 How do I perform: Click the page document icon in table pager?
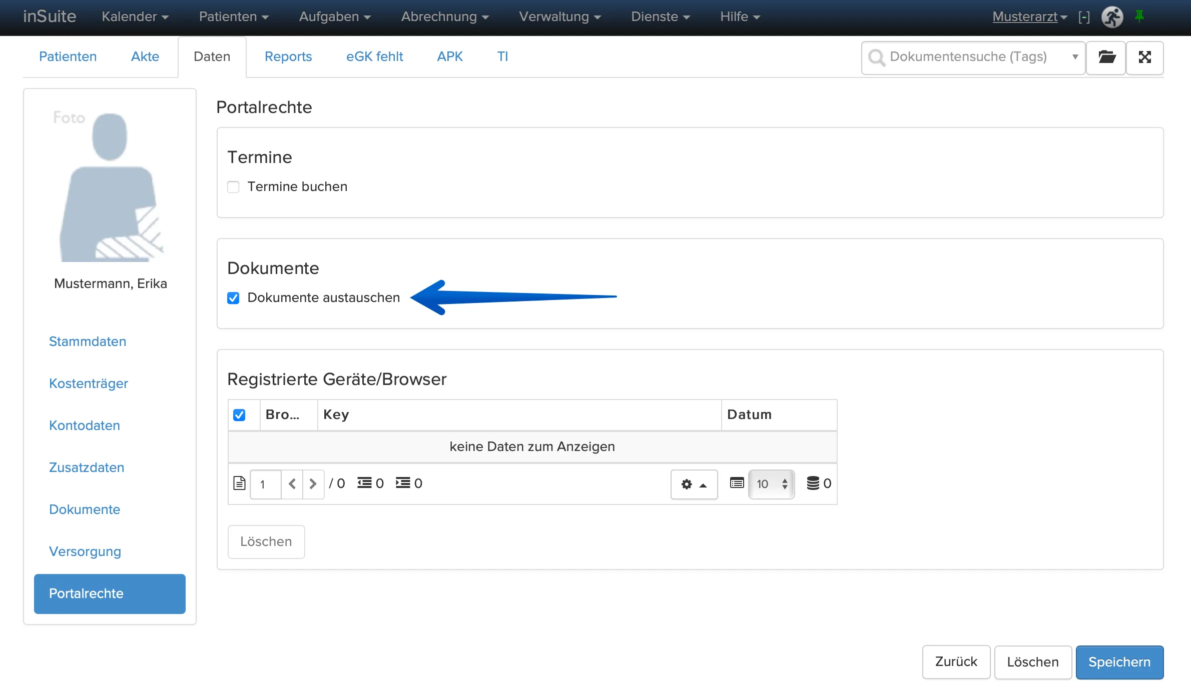pos(240,483)
